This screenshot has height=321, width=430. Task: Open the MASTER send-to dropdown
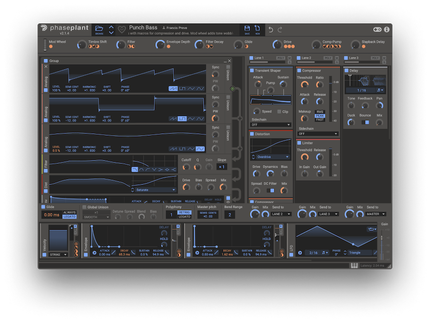376,214
